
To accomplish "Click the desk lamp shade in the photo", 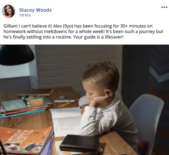I will pyautogui.click(x=16, y=55).
